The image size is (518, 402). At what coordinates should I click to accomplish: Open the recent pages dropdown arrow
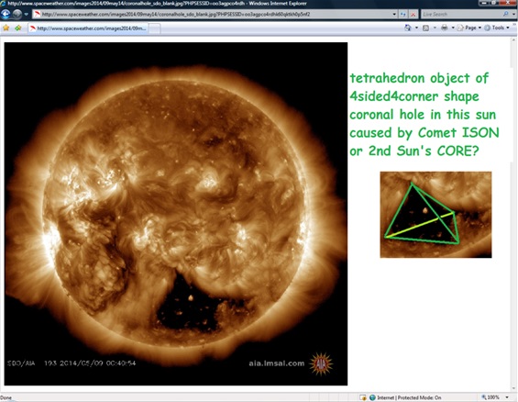pyautogui.click(x=26, y=14)
